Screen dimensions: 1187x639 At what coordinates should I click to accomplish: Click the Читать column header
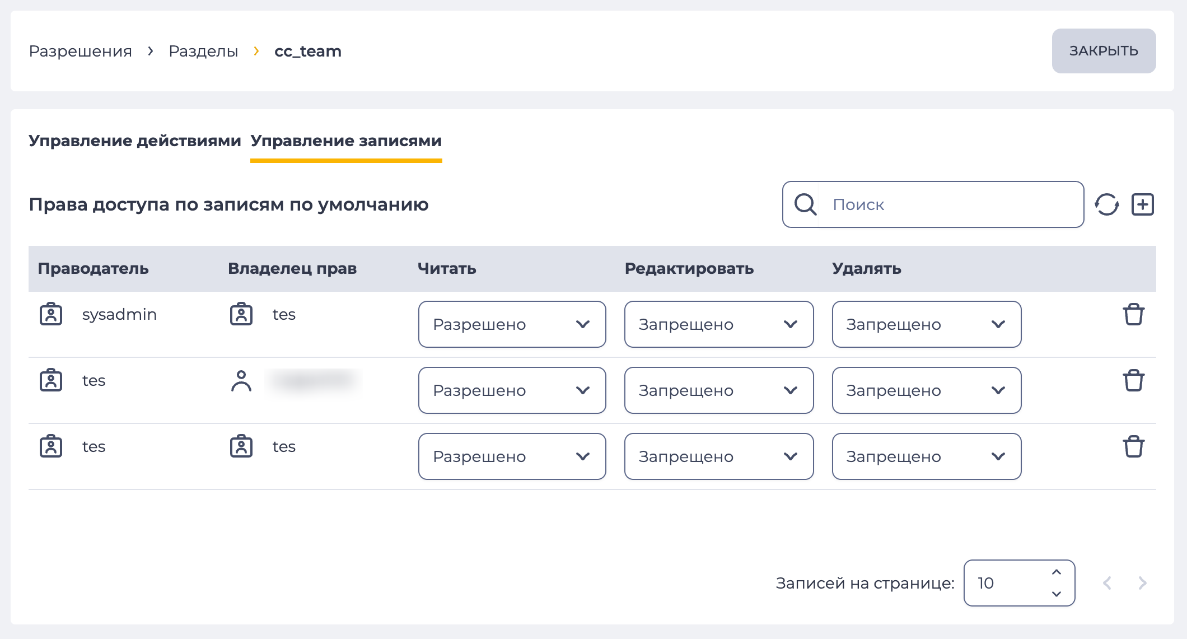point(447,268)
